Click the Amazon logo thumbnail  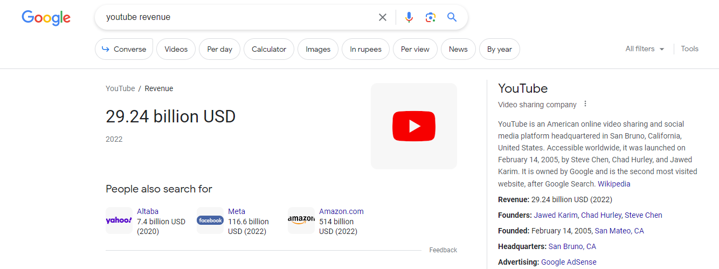click(301, 220)
